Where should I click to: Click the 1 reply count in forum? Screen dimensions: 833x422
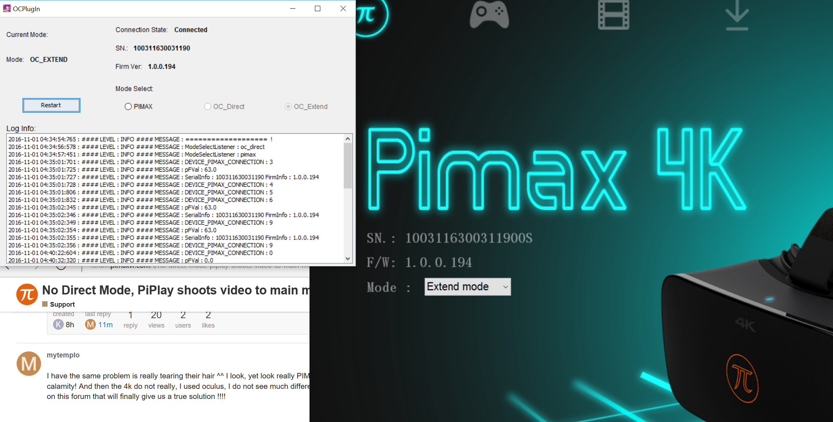point(130,315)
